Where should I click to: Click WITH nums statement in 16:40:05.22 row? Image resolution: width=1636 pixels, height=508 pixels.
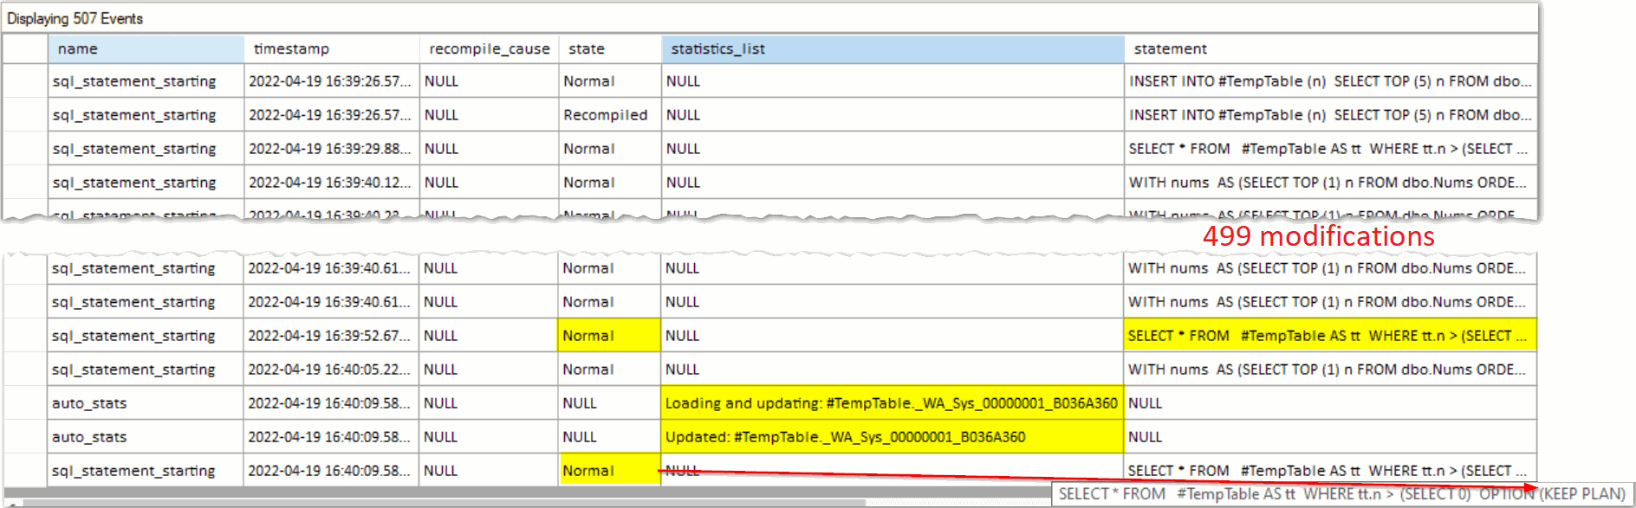coord(1329,370)
